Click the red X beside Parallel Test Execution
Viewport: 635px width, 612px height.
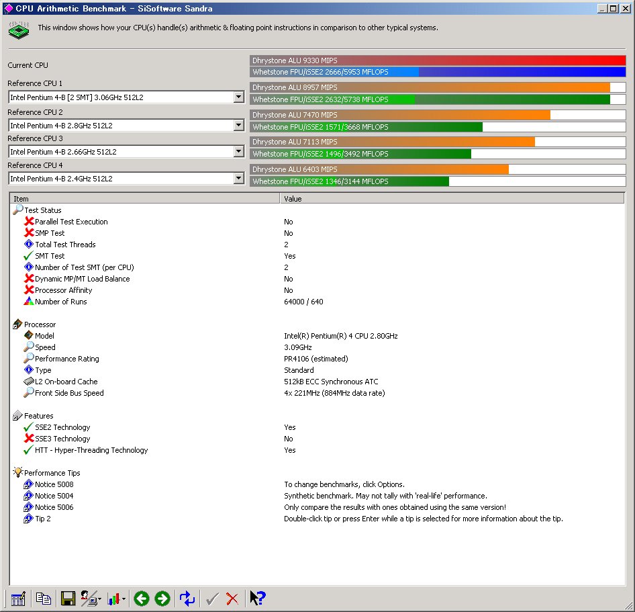coord(29,221)
